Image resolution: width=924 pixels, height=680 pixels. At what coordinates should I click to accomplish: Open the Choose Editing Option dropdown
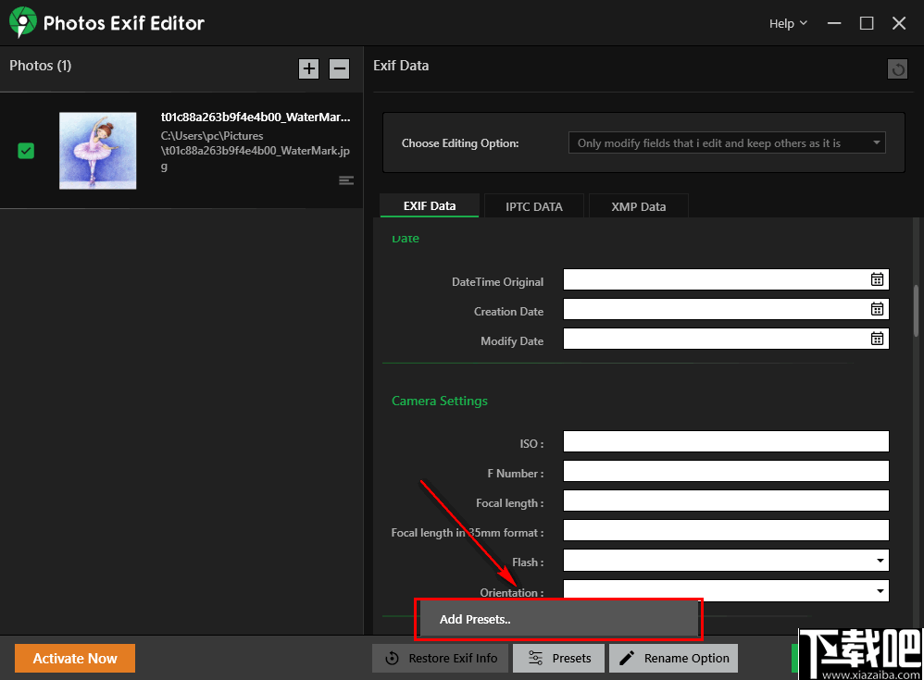pyautogui.click(x=726, y=142)
